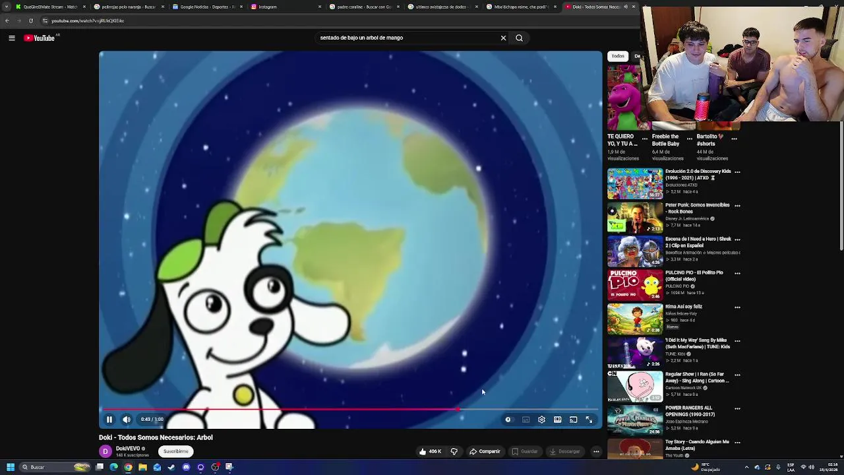Focus the Buscar taskbar search box
The width and height of the screenshot is (844, 475).
click(x=55, y=467)
